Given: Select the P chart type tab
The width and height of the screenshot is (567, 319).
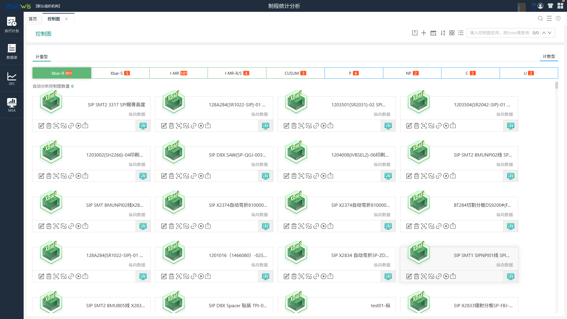Looking at the screenshot, I should [x=354, y=73].
